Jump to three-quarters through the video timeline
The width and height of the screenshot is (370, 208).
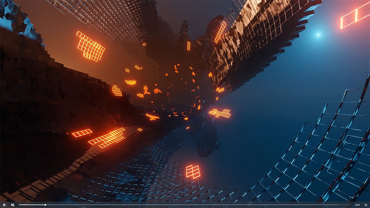(x=267, y=205)
